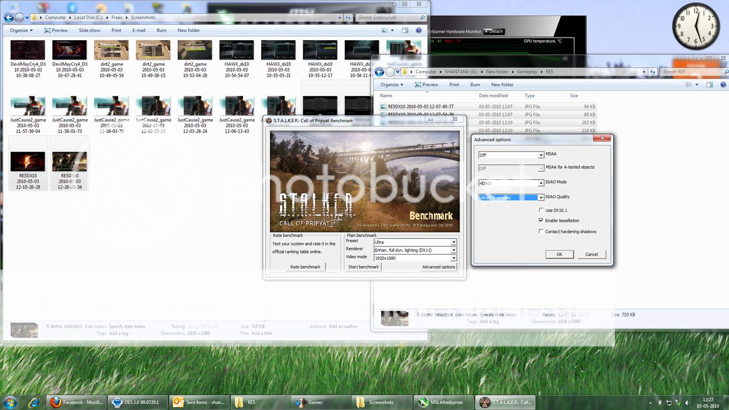Refresh the Screenshots folder address bar
Viewport: 729px width, 410px height.
[348, 17]
